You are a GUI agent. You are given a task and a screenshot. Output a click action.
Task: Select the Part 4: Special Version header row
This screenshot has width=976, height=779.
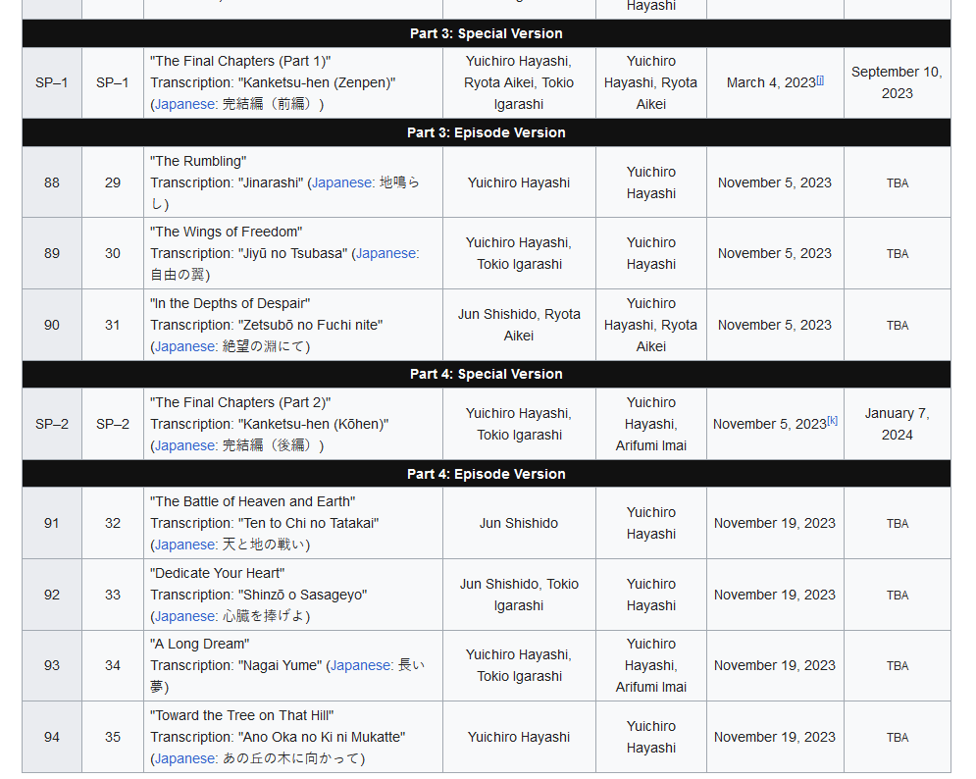click(x=486, y=374)
